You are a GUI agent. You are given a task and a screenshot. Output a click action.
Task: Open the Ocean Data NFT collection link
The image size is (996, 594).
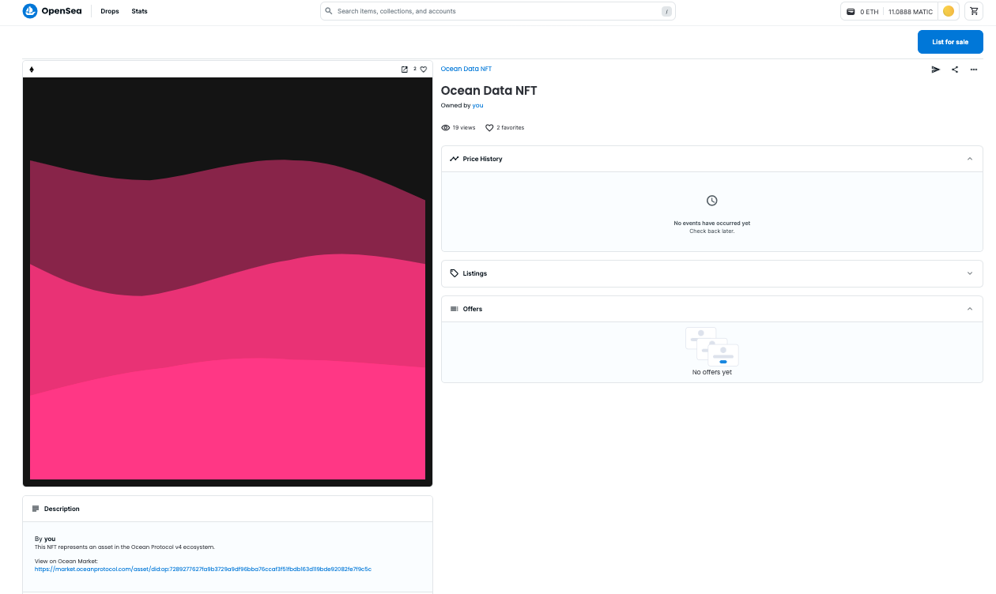click(x=466, y=69)
